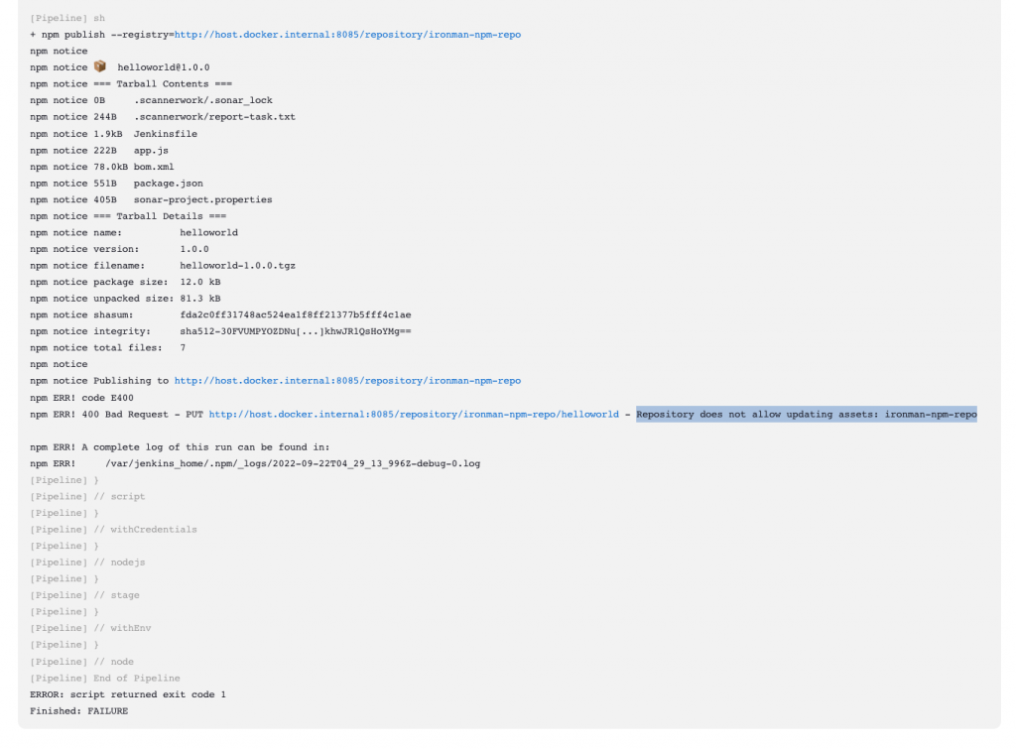The height and width of the screenshot is (749, 1016).
Task: Click the sha512 integrity value
Action: point(296,331)
